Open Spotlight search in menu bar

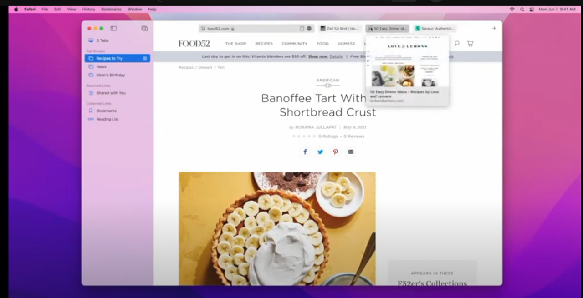pyautogui.click(x=522, y=9)
